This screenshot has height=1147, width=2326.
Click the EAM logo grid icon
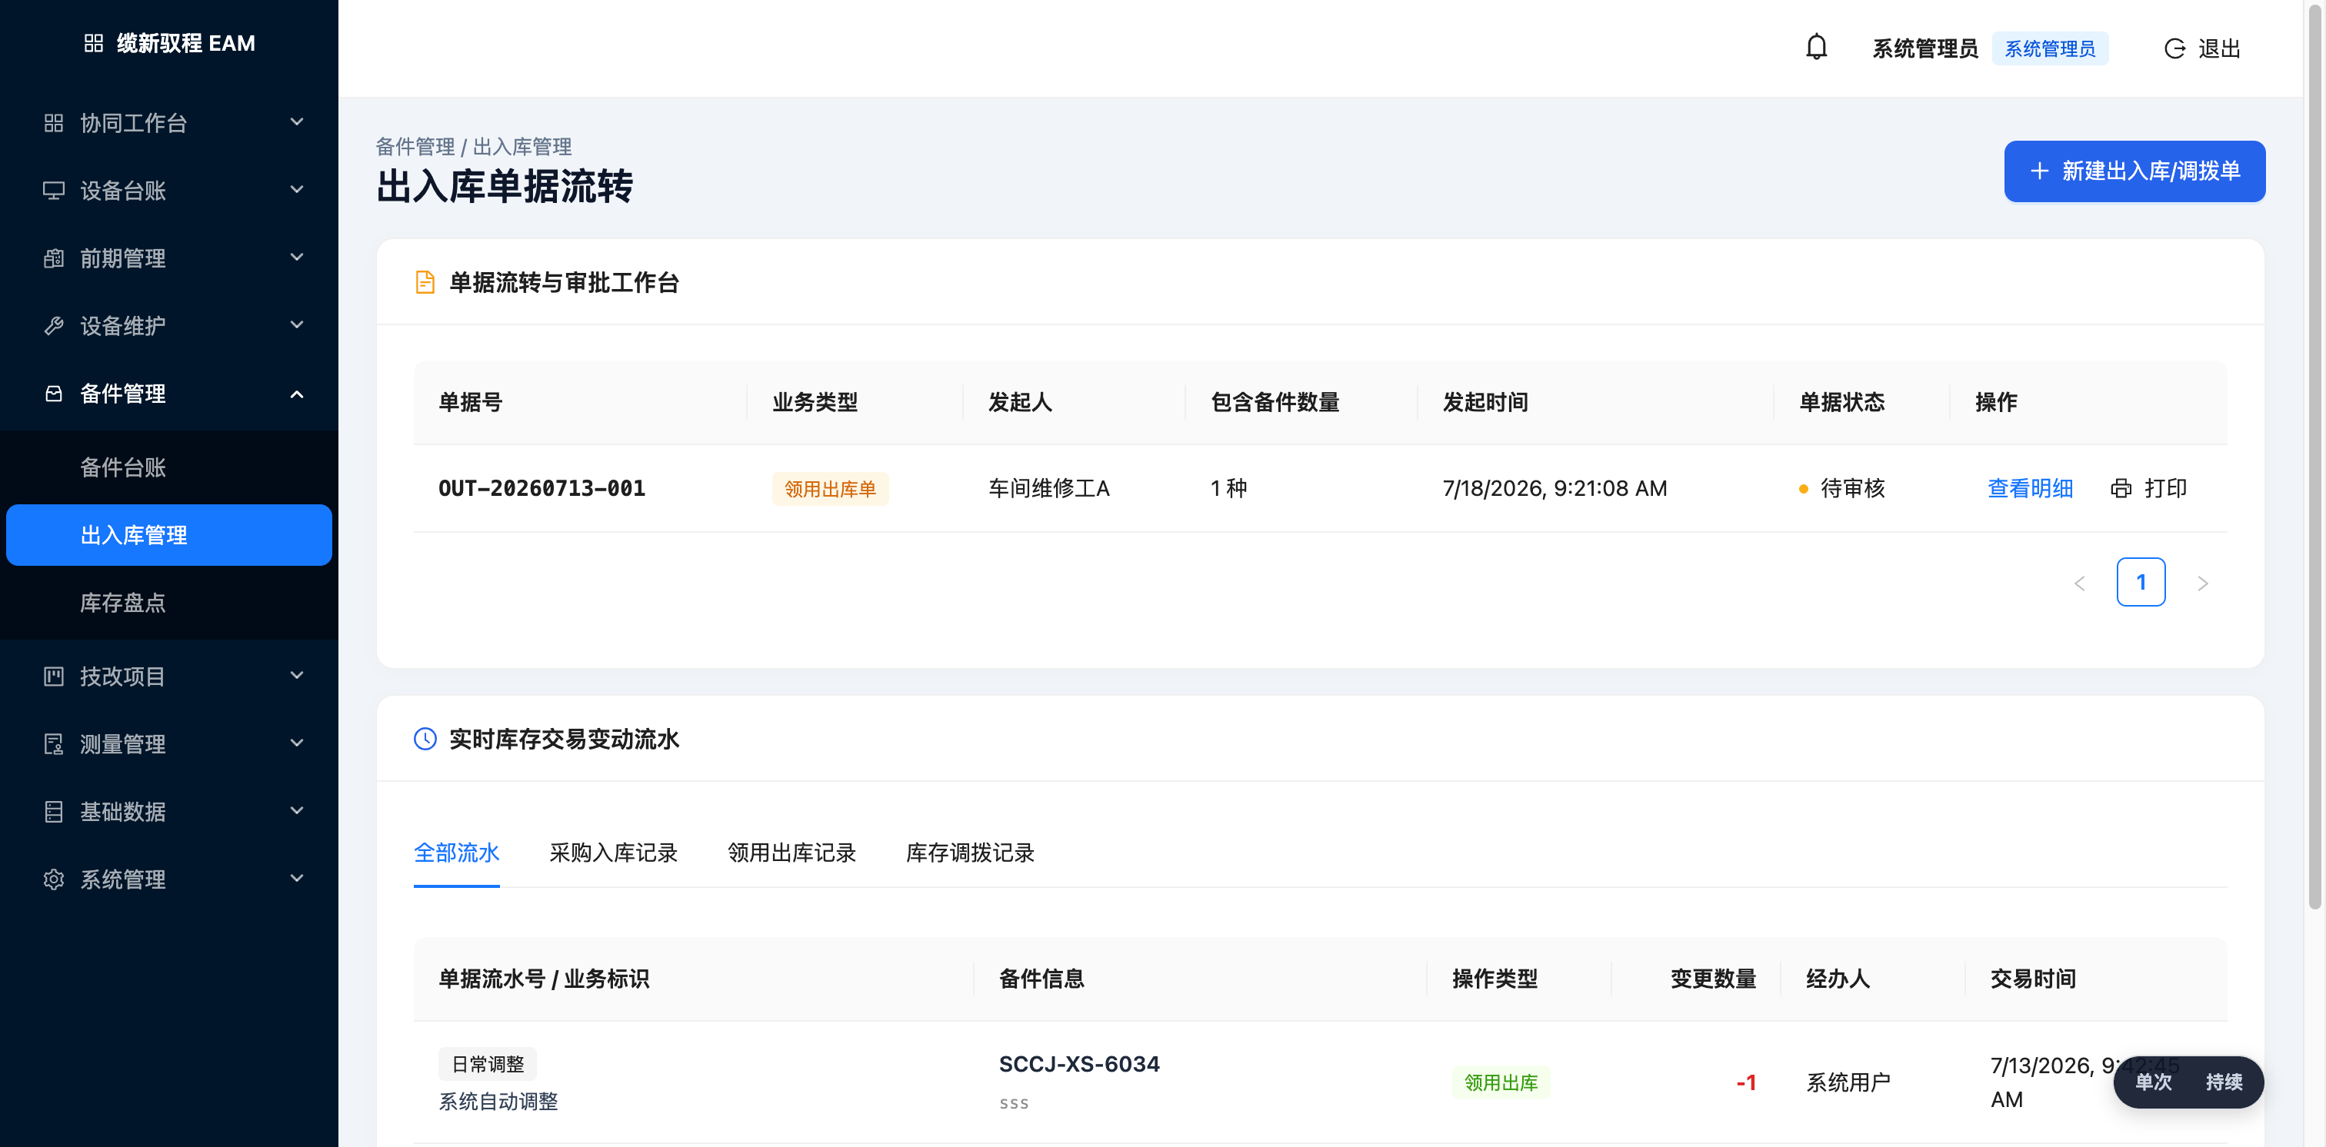[94, 43]
